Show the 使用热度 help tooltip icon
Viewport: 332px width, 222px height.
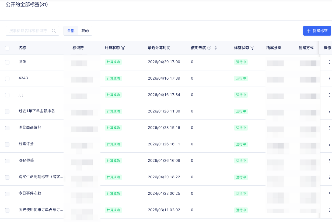209,48
